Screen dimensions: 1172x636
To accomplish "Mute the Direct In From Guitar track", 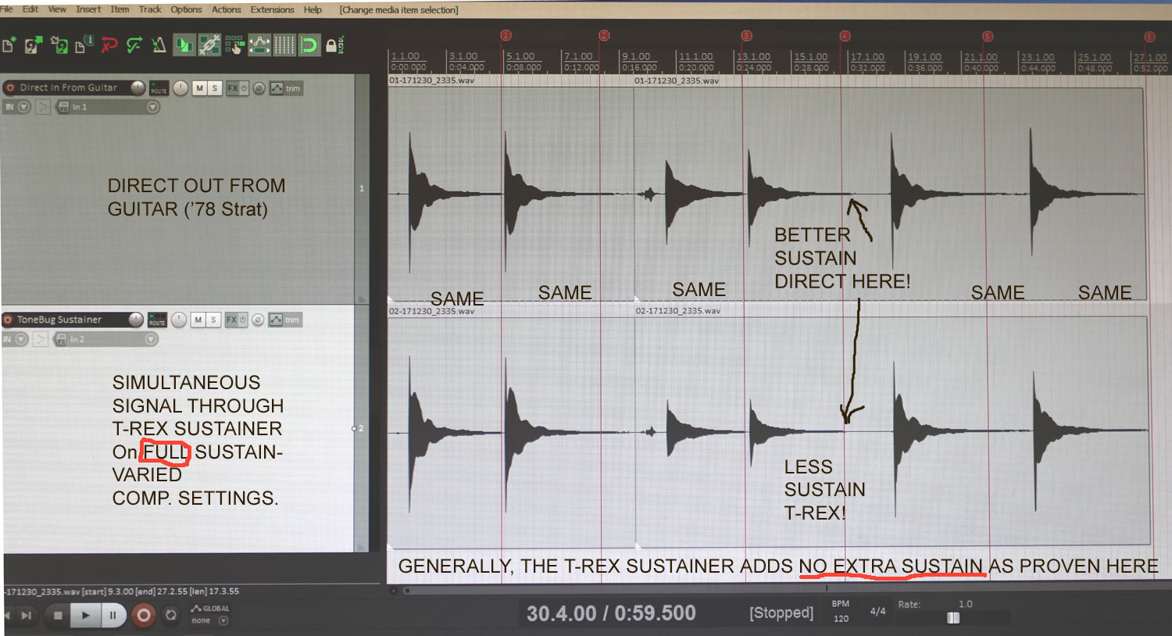I will coord(200,88).
